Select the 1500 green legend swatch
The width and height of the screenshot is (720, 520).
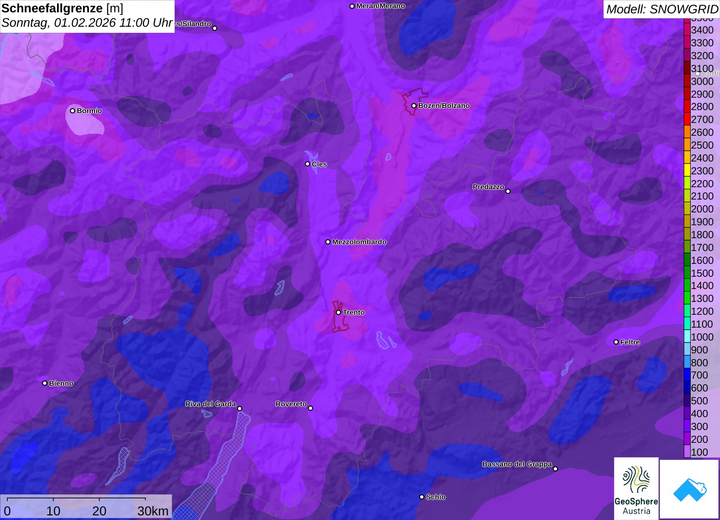point(687,273)
